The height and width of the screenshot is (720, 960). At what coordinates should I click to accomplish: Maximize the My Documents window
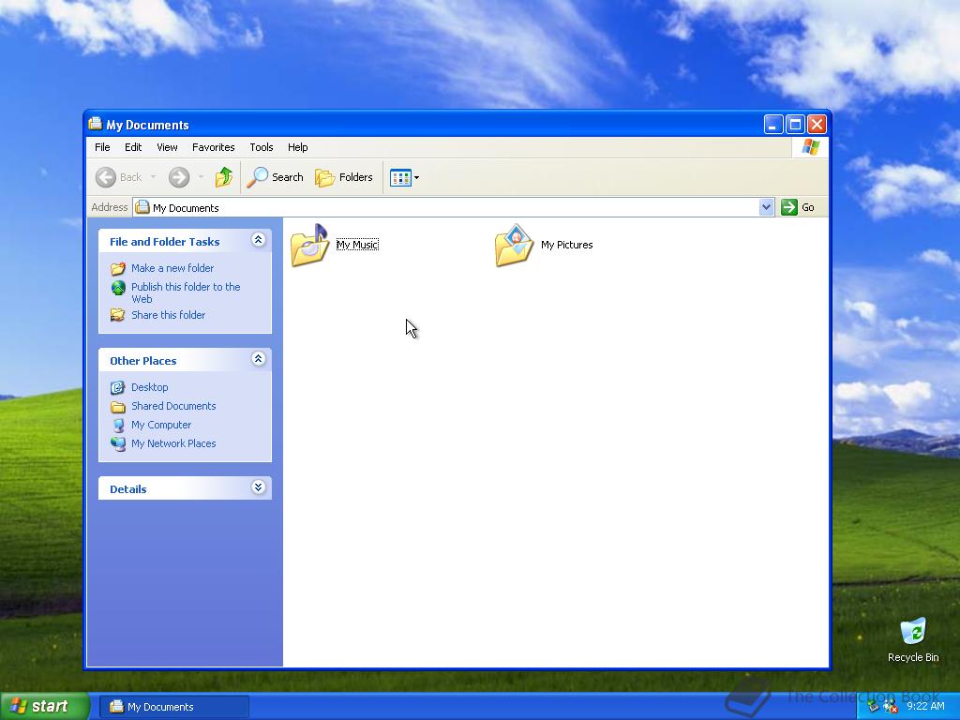coord(795,125)
